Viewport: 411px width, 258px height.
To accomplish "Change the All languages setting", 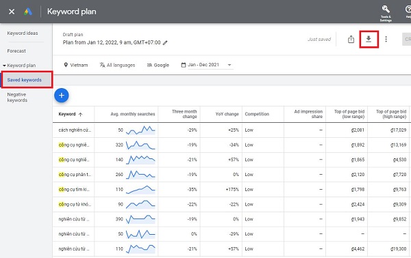I will 117,65.
